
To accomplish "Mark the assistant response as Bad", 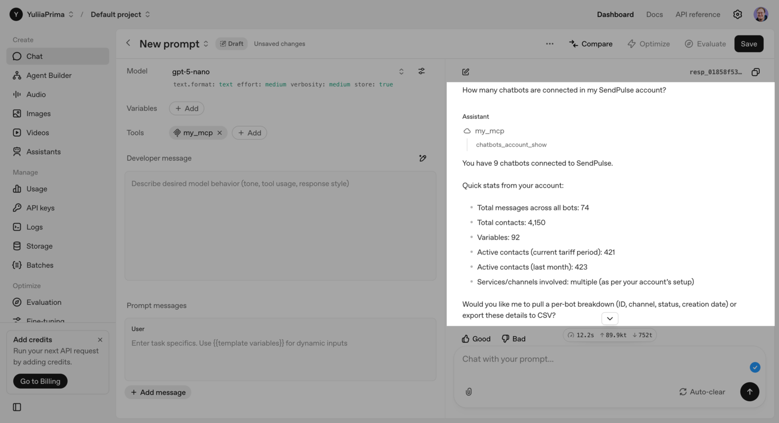I will [513, 338].
